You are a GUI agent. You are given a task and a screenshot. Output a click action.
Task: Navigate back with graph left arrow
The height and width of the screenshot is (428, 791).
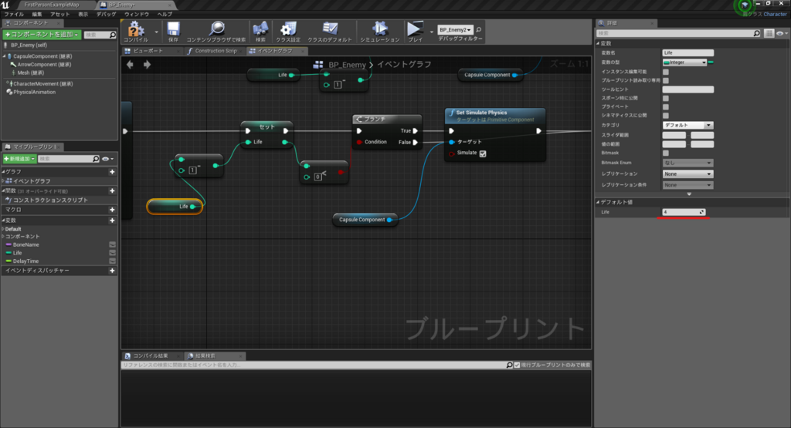pos(130,65)
